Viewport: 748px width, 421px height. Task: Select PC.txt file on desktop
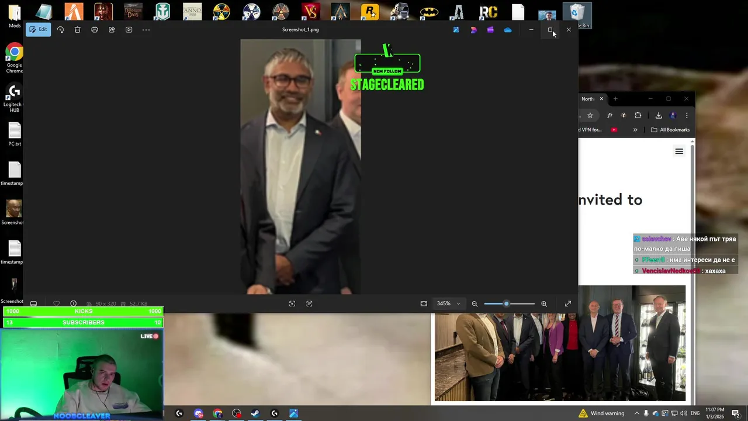[15, 134]
